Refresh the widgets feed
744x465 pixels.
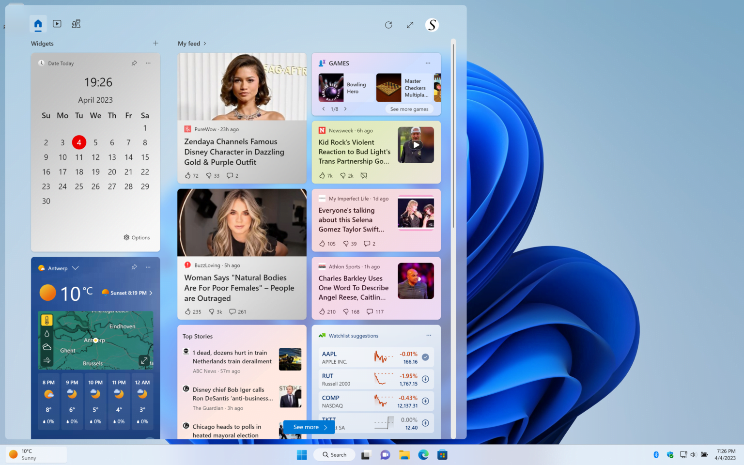point(388,25)
